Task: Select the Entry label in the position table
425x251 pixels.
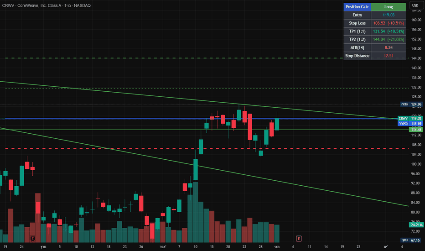Action: coord(357,15)
